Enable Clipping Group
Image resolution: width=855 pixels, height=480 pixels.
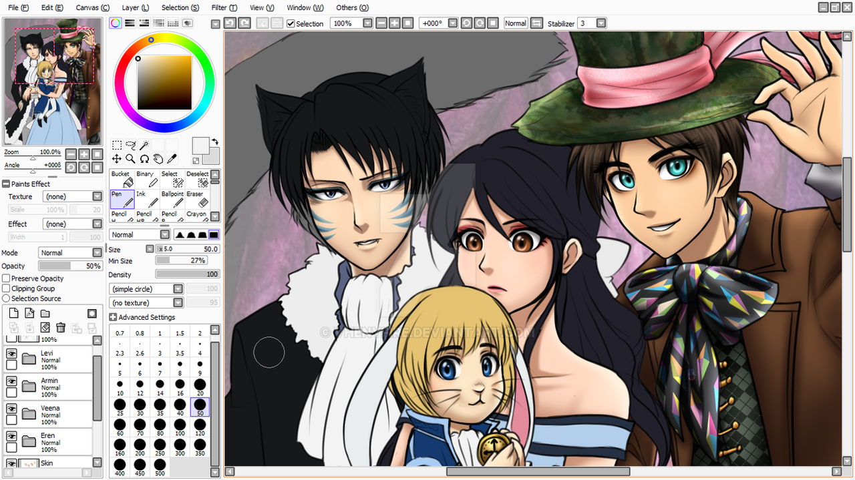coord(6,288)
